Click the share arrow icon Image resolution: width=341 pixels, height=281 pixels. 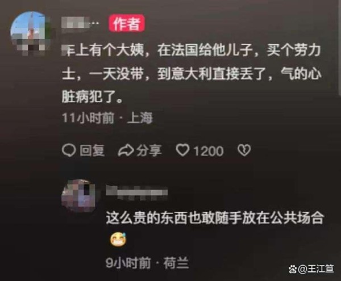[x=126, y=150]
